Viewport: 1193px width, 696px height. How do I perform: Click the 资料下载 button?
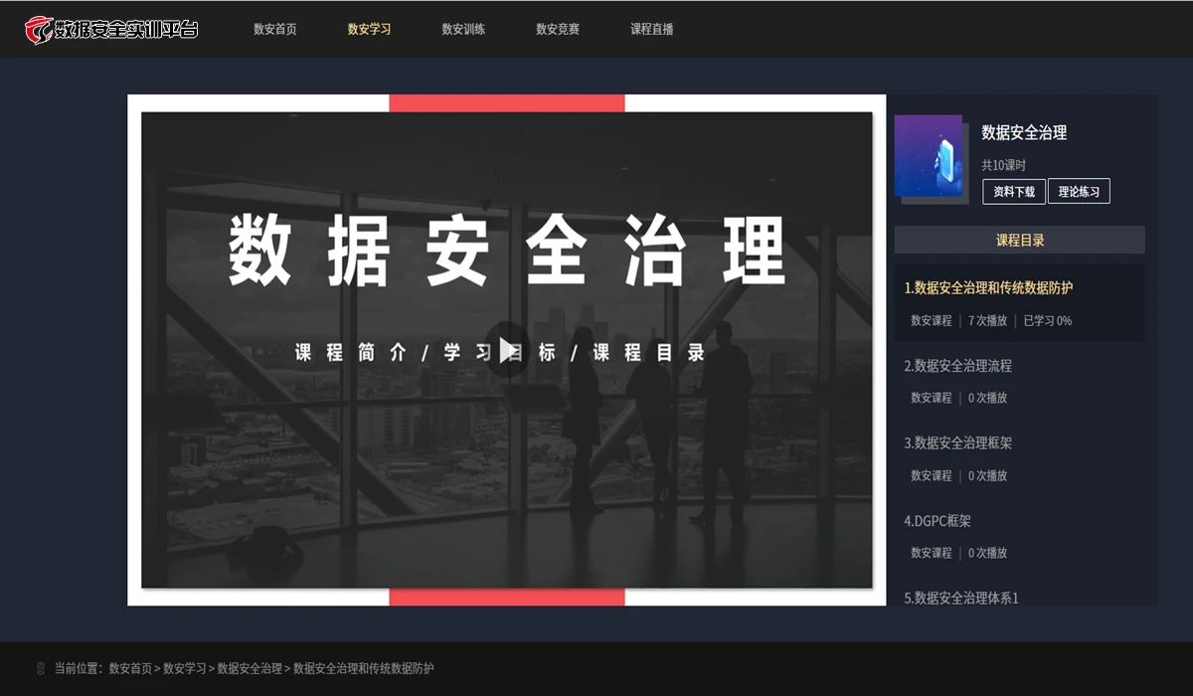[x=1014, y=192]
